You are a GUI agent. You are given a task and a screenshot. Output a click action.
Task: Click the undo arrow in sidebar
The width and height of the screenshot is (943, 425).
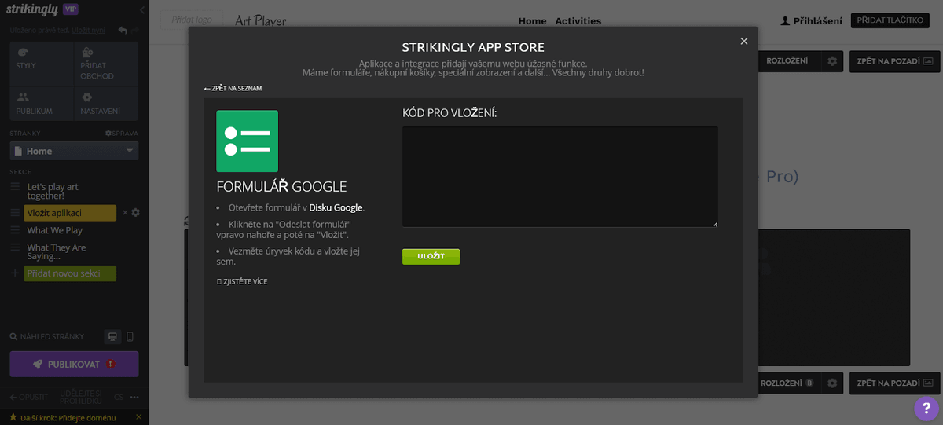click(122, 31)
